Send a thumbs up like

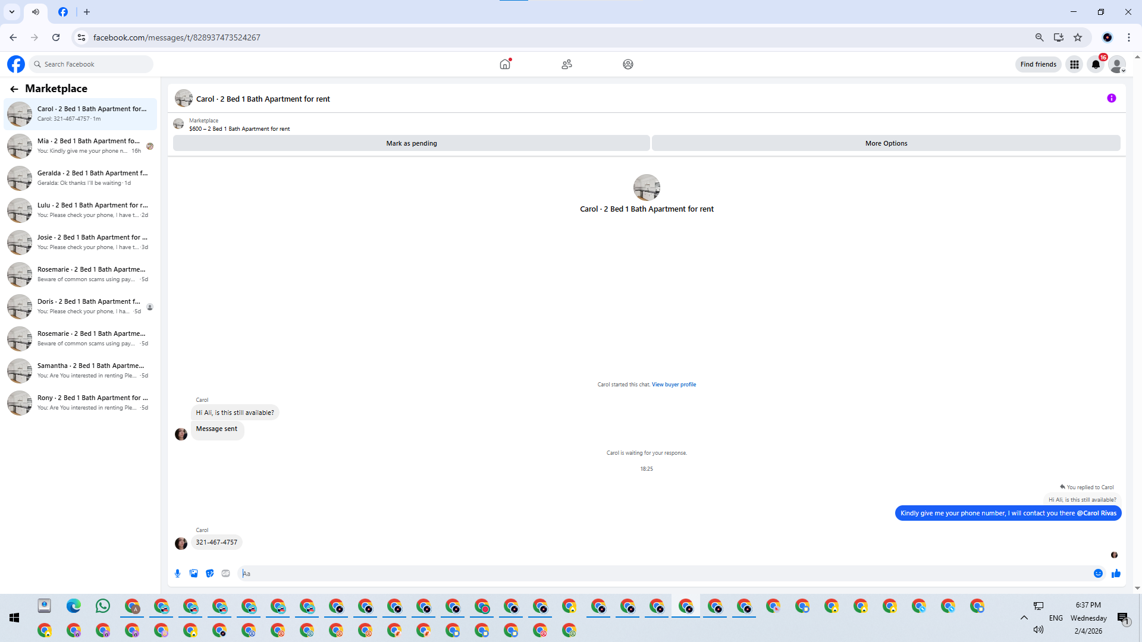coord(1116,573)
